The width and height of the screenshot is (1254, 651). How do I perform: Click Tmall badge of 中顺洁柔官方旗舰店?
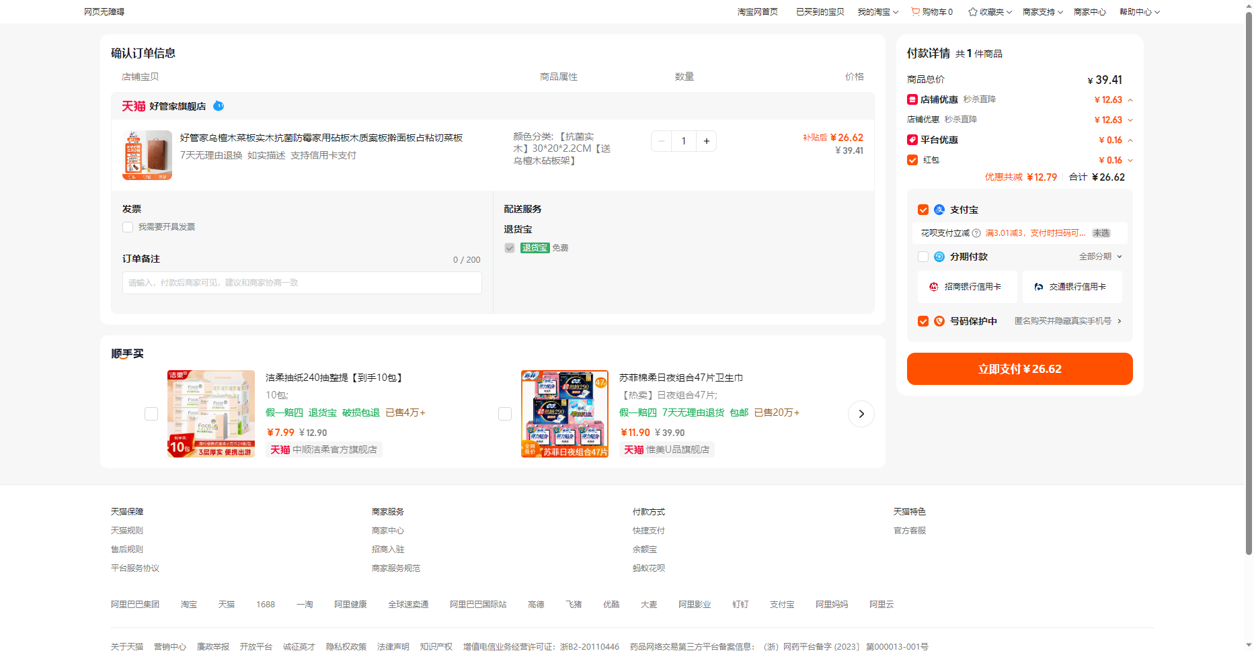click(x=280, y=449)
